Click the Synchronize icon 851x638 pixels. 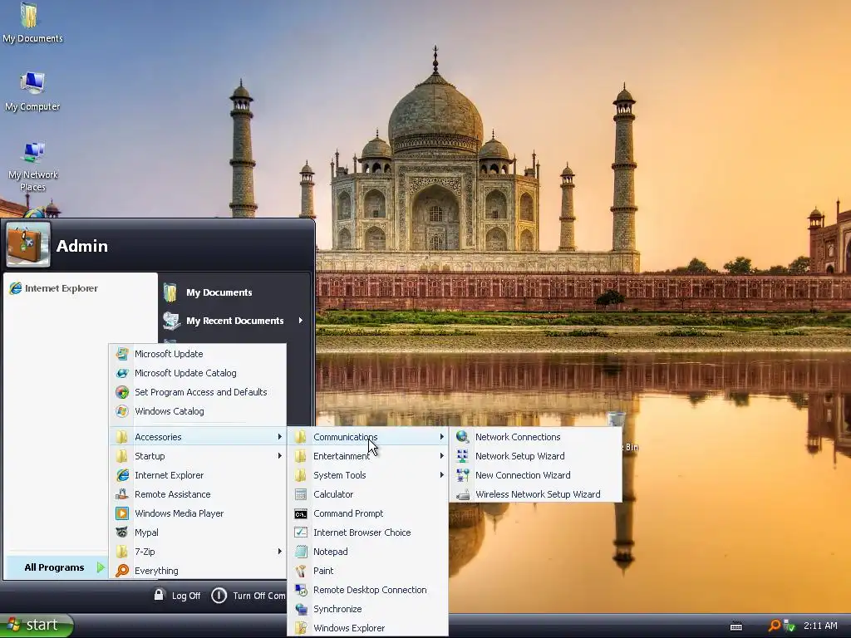point(301,609)
